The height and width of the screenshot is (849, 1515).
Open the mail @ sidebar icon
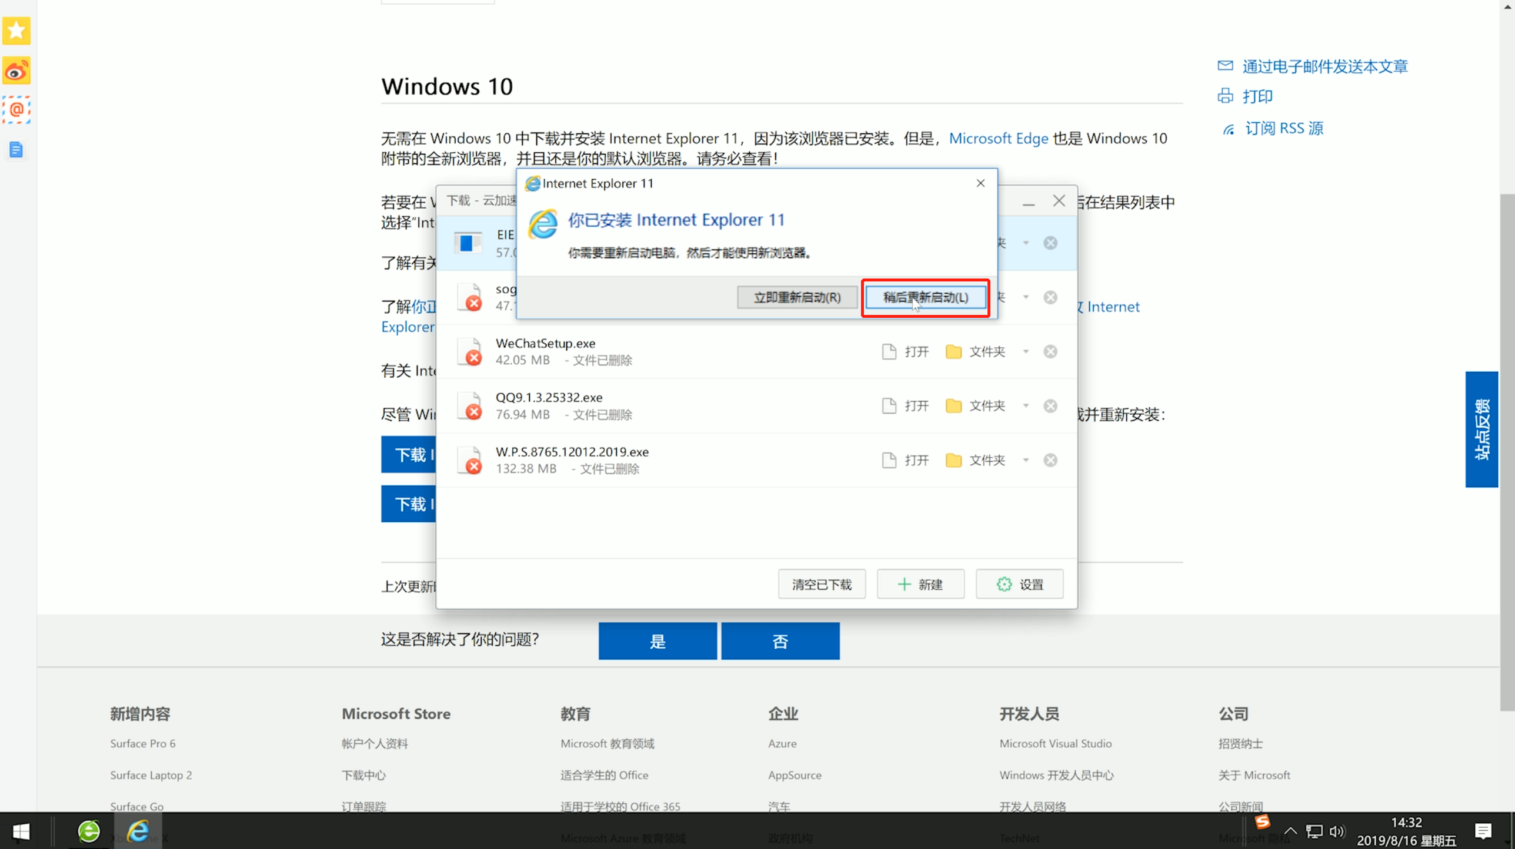[x=16, y=110]
